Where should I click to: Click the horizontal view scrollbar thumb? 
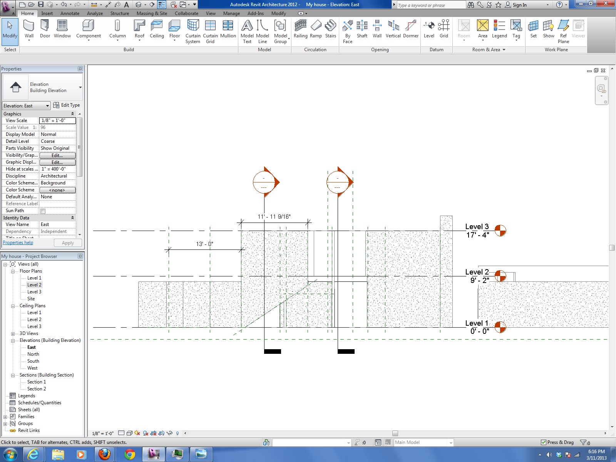click(x=395, y=433)
